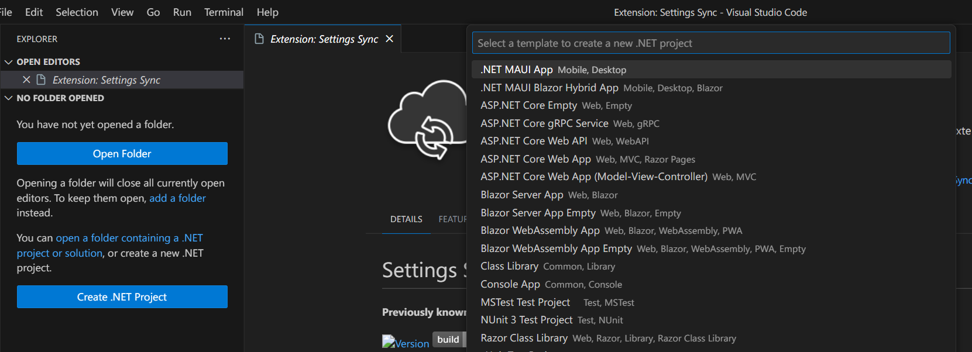Close the Extension: Settings Sync tab
Viewport: 972px width, 352px height.
point(389,39)
